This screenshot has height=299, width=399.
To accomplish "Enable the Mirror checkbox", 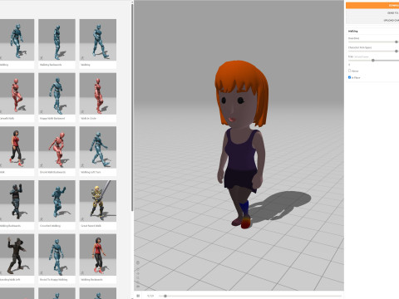I will coord(349,71).
